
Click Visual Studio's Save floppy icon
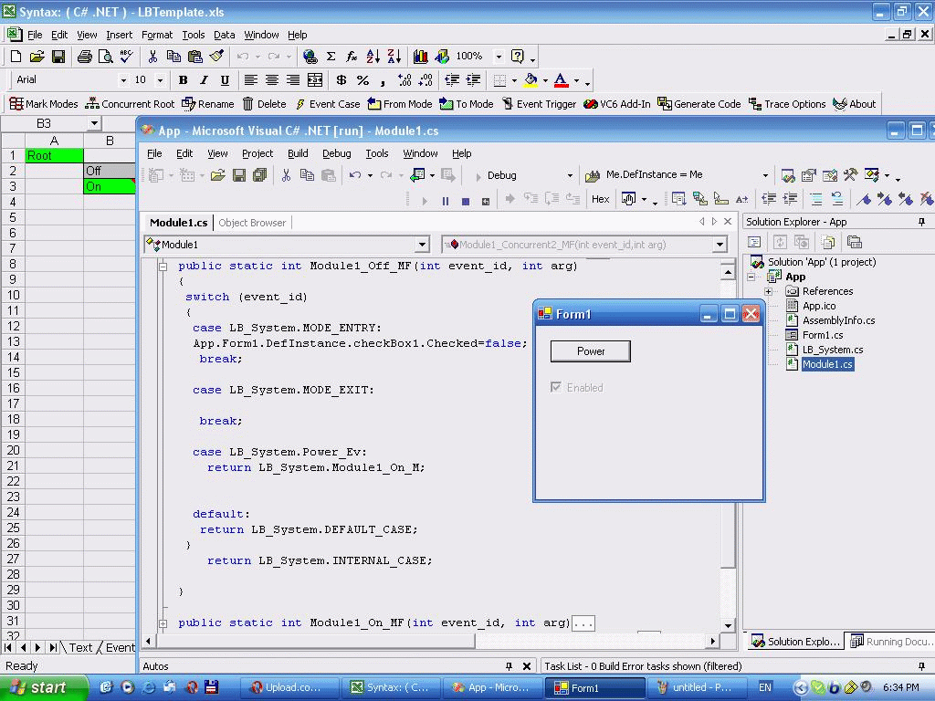point(239,175)
